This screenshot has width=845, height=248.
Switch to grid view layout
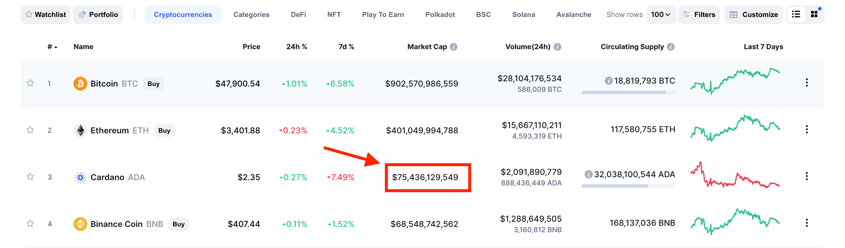click(x=814, y=14)
